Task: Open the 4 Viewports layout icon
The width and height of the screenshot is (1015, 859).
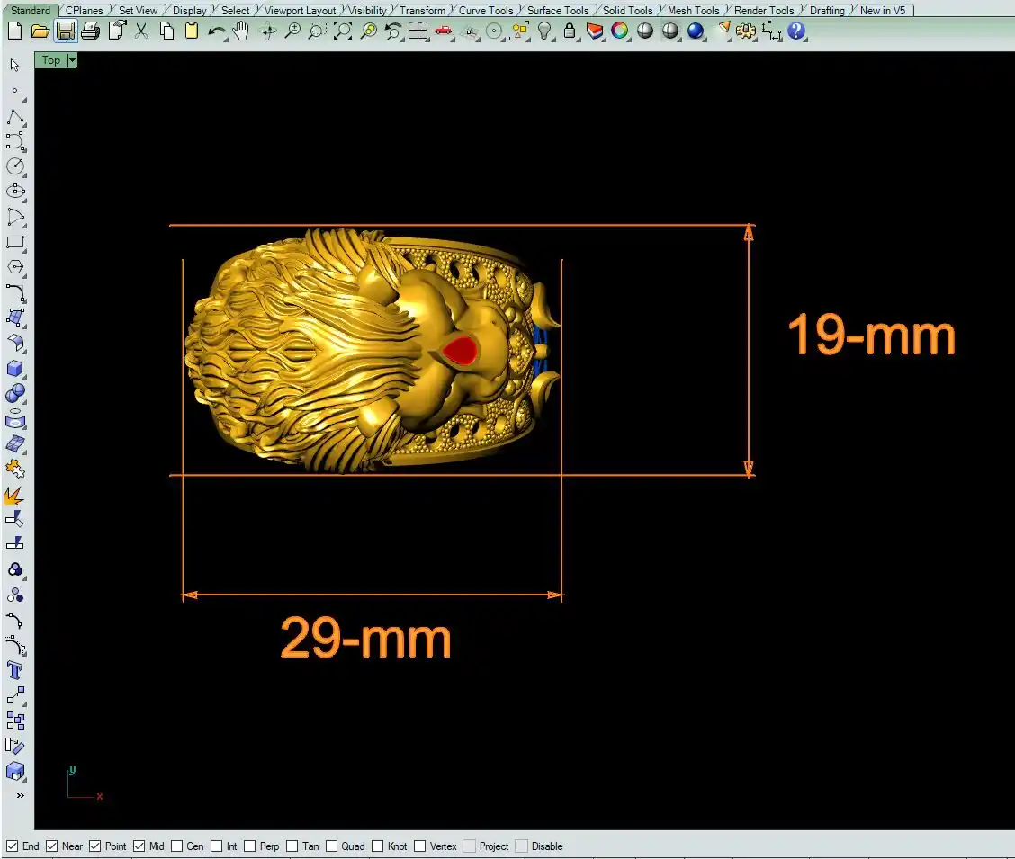Action: pos(418,31)
